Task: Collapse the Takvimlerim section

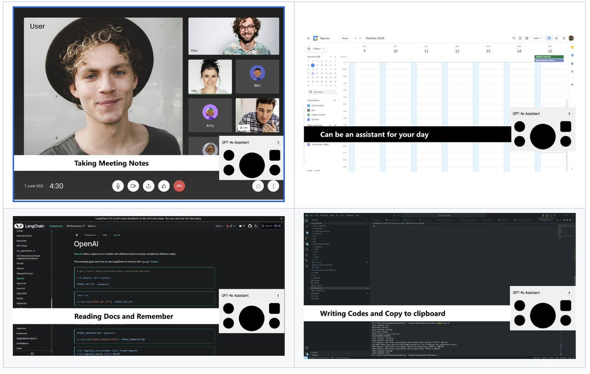Action: [335, 100]
